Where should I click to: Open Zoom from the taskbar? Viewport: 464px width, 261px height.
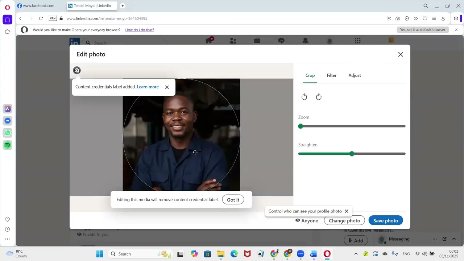point(301,254)
